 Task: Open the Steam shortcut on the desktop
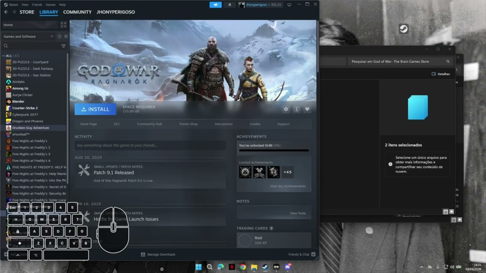403,29
